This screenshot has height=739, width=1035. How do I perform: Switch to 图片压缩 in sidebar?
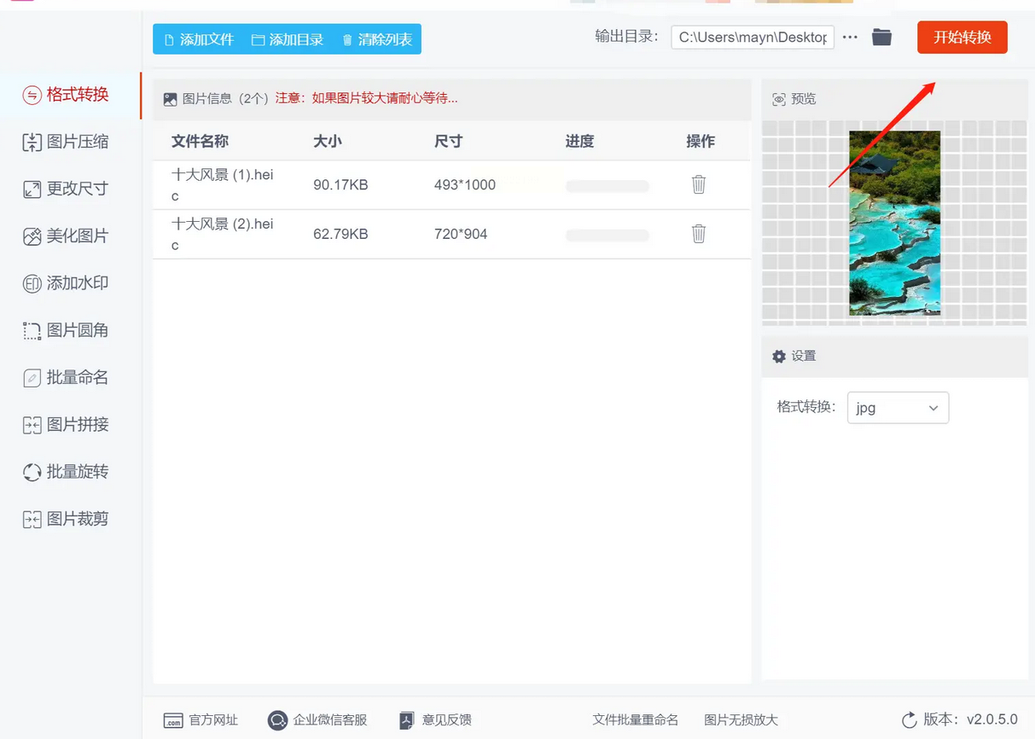pyautogui.click(x=67, y=142)
